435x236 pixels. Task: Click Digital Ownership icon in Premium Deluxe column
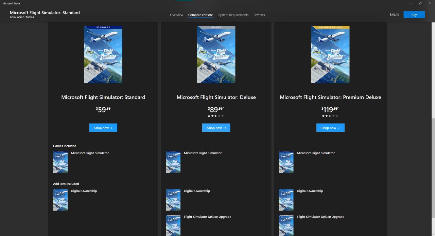click(x=286, y=200)
